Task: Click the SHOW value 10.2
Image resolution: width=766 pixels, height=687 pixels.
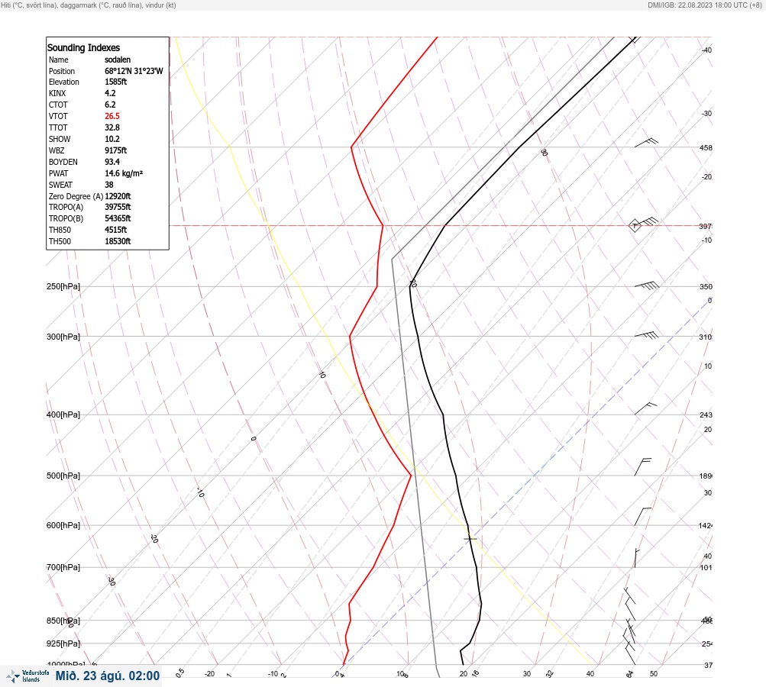Action: pos(112,139)
